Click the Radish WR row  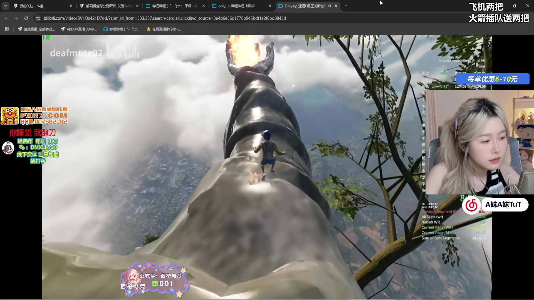click(x=454, y=222)
